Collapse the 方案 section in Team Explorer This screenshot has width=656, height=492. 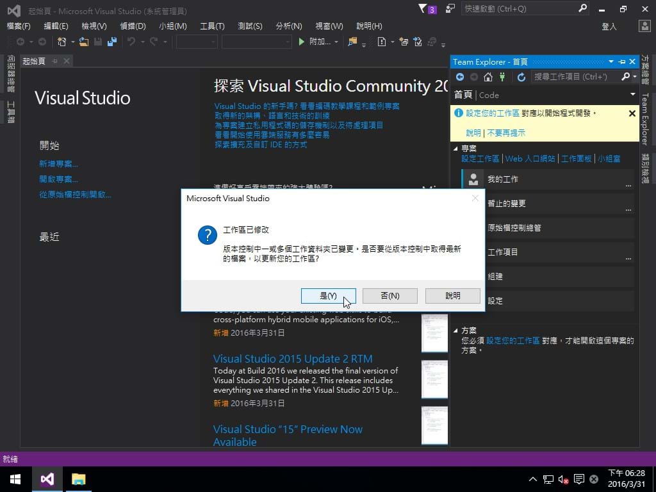click(x=455, y=330)
